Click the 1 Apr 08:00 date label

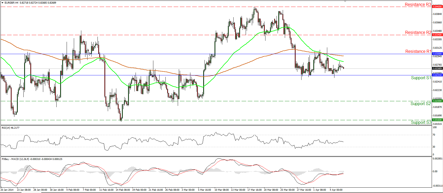pyautogui.click(x=320, y=190)
